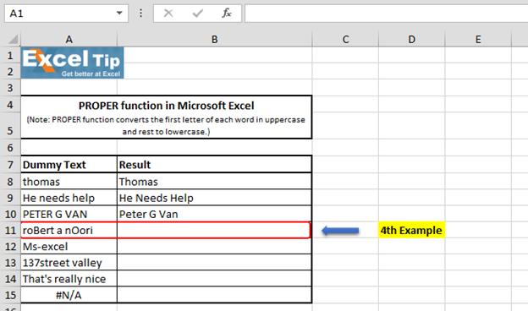528x311 pixels.
Task: Click the blue arrow shape
Action: [x=340, y=231]
